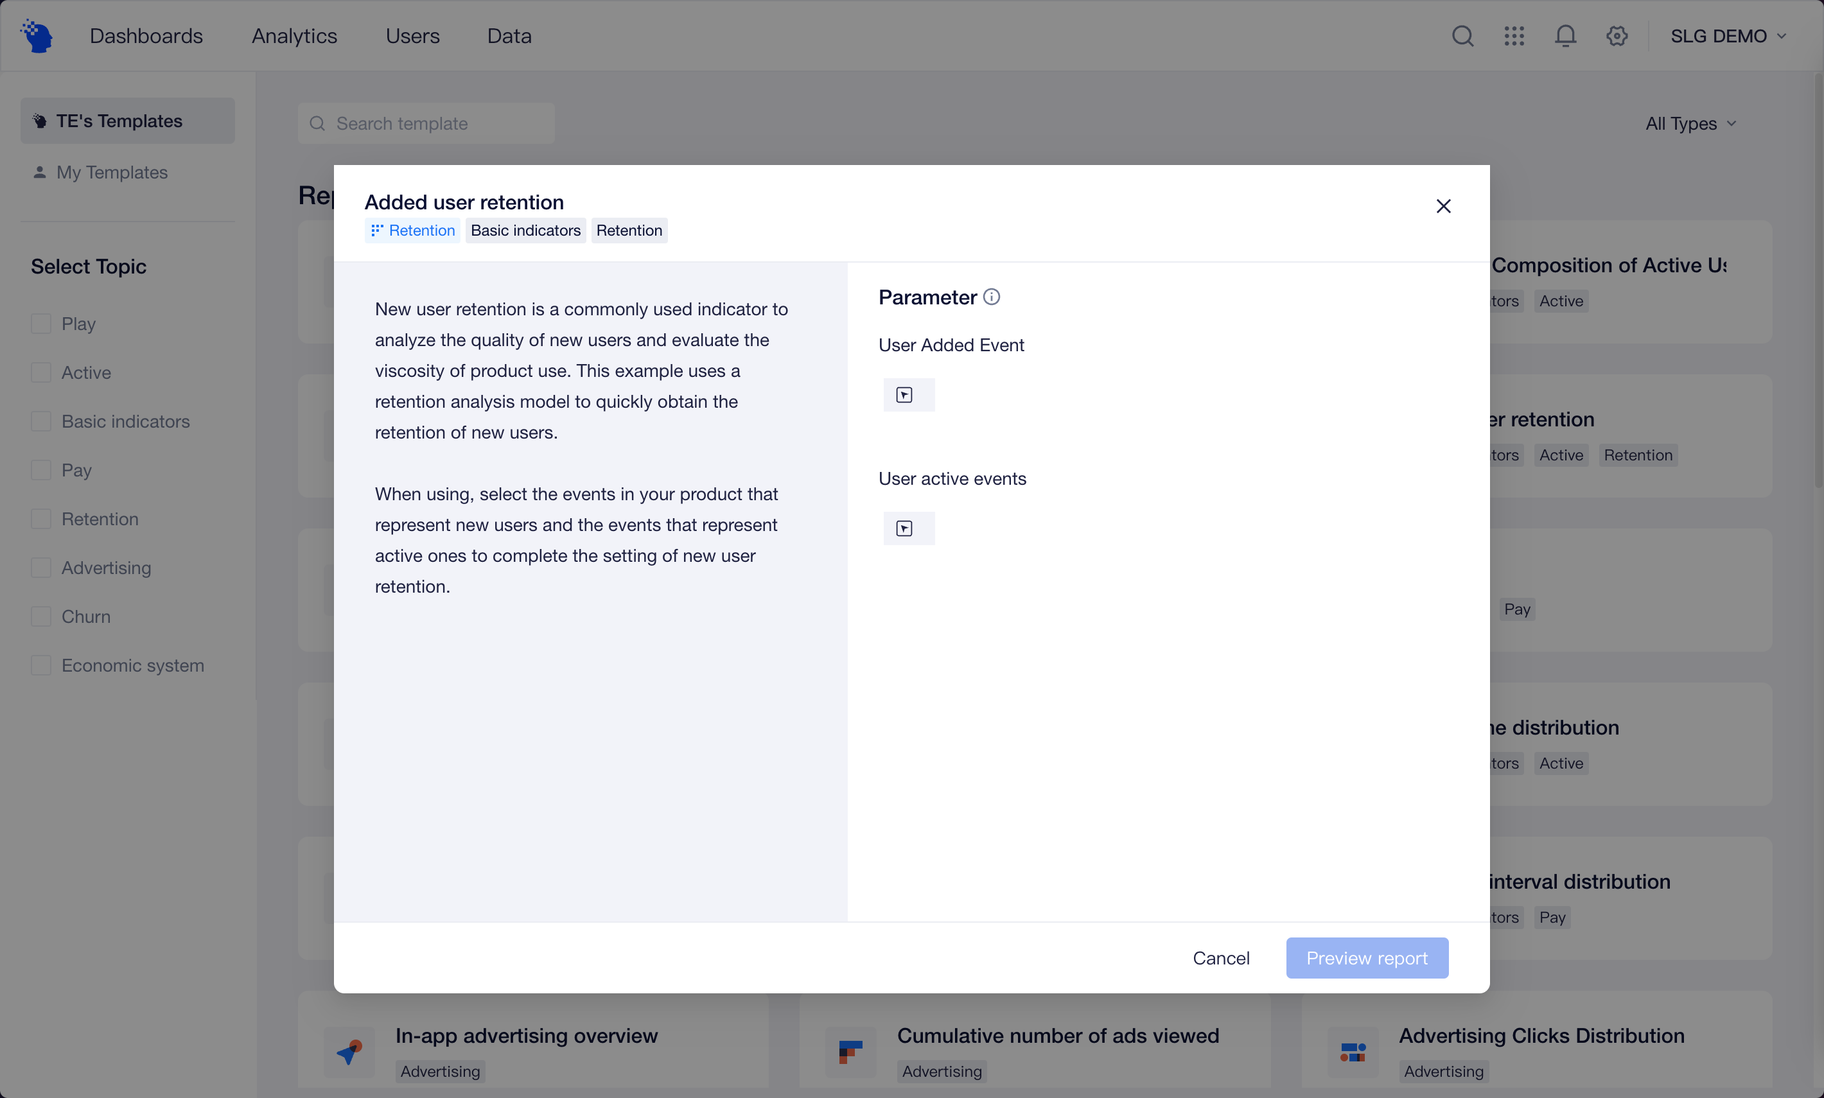Open the Dashboards menu
The width and height of the screenshot is (1824, 1098).
tap(146, 35)
